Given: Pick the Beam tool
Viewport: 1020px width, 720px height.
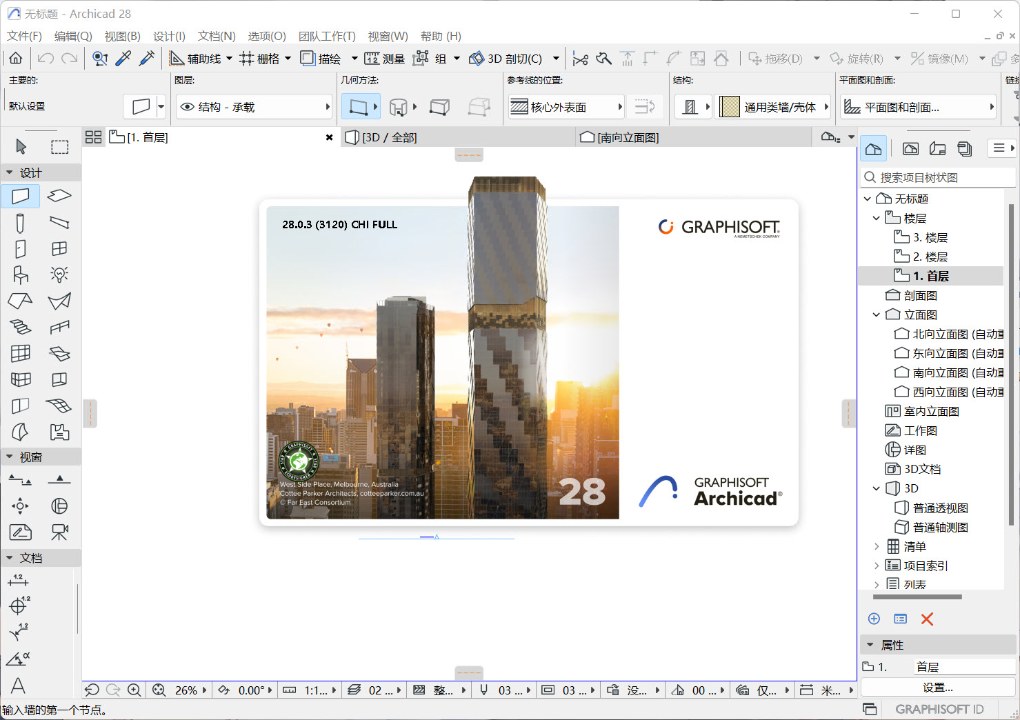Looking at the screenshot, I should [x=60, y=223].
